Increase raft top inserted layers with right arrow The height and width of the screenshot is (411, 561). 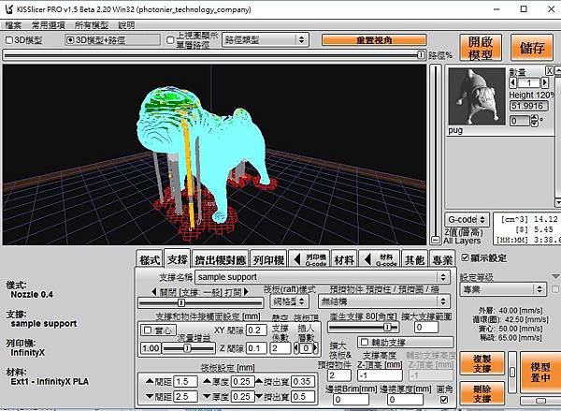click(315, 348)
